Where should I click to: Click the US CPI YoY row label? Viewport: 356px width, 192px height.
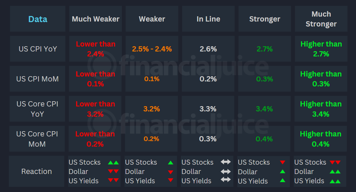38,49
